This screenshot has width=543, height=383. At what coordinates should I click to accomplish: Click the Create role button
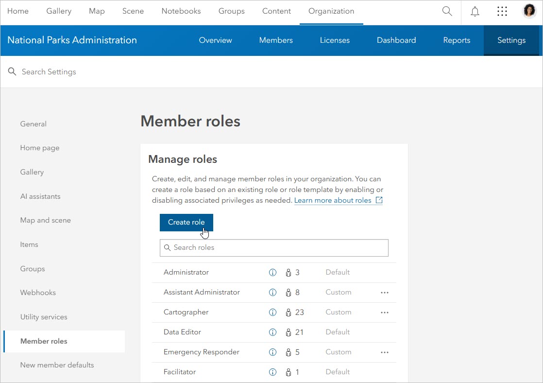[x=186, y=222]
